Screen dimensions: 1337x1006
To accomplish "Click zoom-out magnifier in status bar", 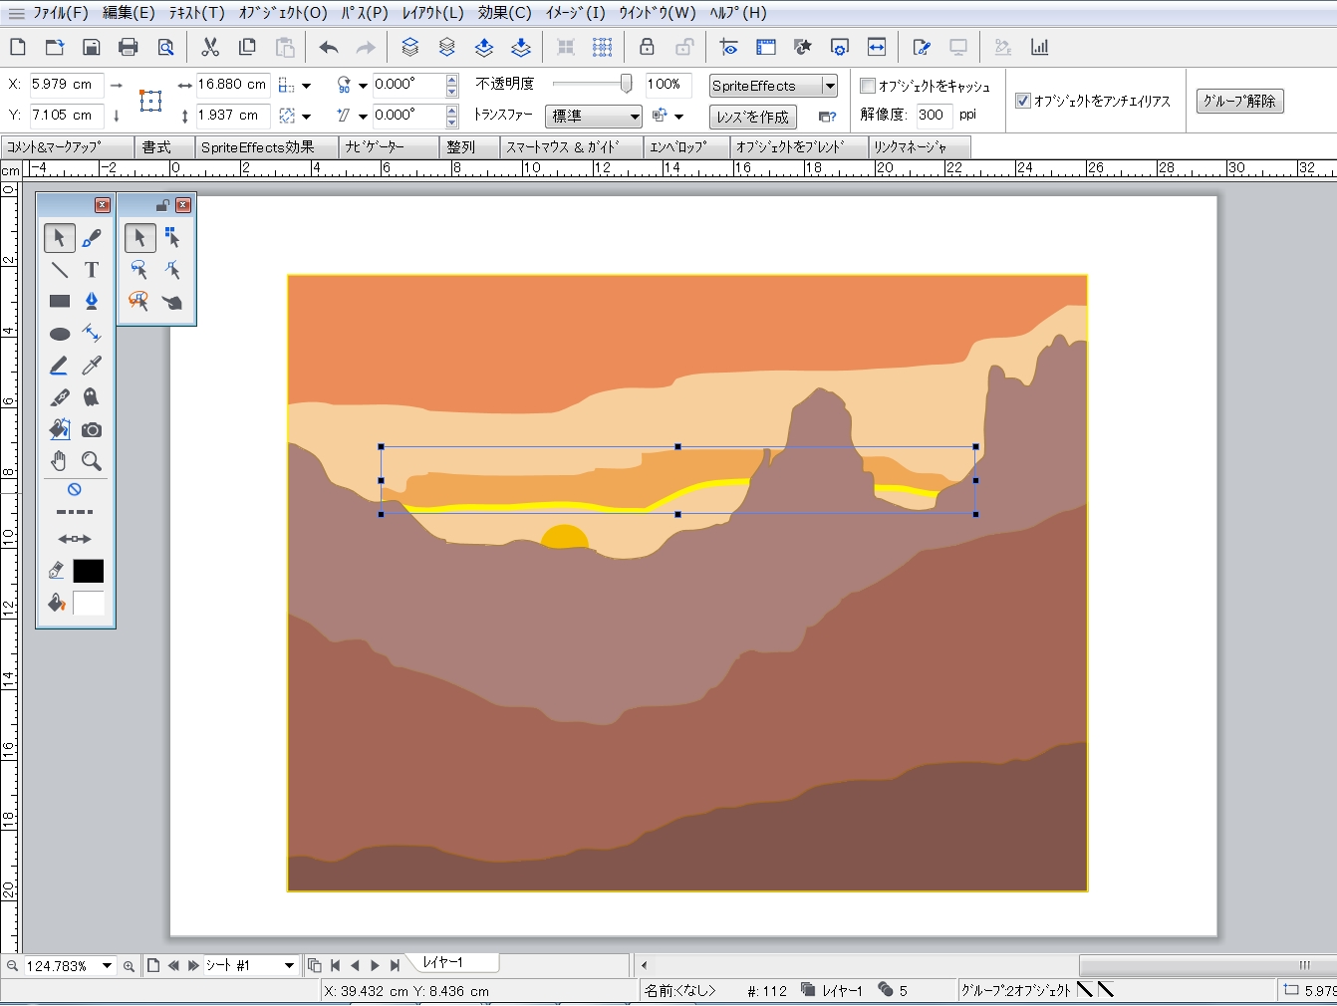I will [x=12, y=966].
